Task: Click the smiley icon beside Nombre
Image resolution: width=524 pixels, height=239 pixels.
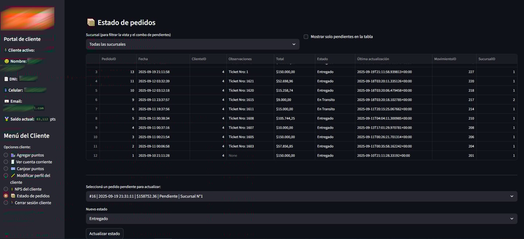Action: click(6, 61)
